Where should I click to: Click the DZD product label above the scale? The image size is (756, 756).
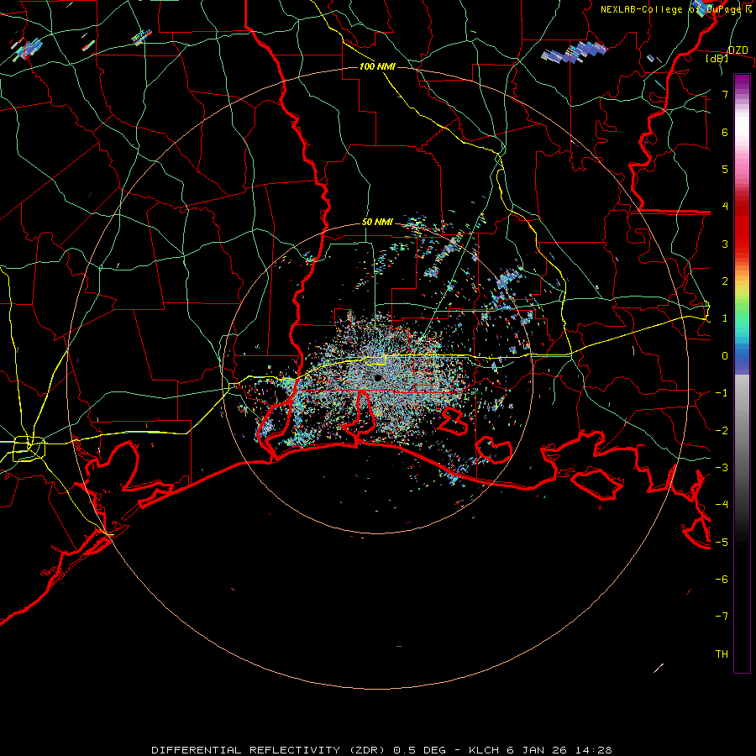(738, 50)
